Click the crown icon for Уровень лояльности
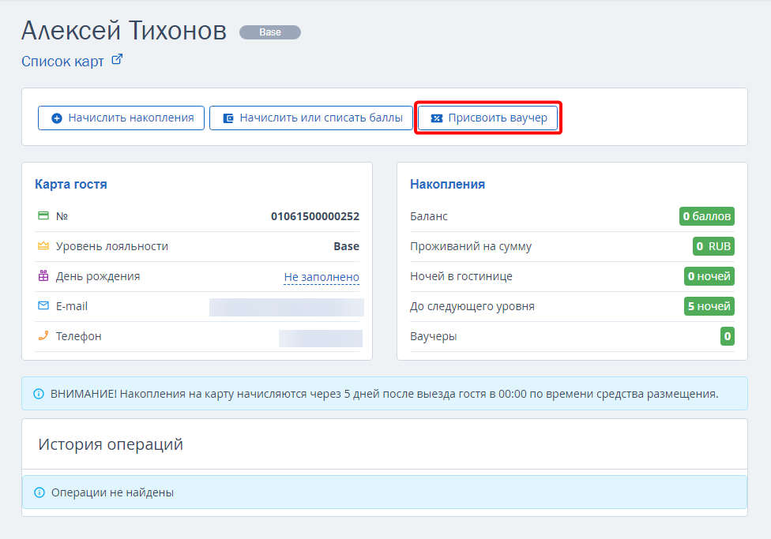This screenshot has height=539, width=771. click(x=43, y=245)
